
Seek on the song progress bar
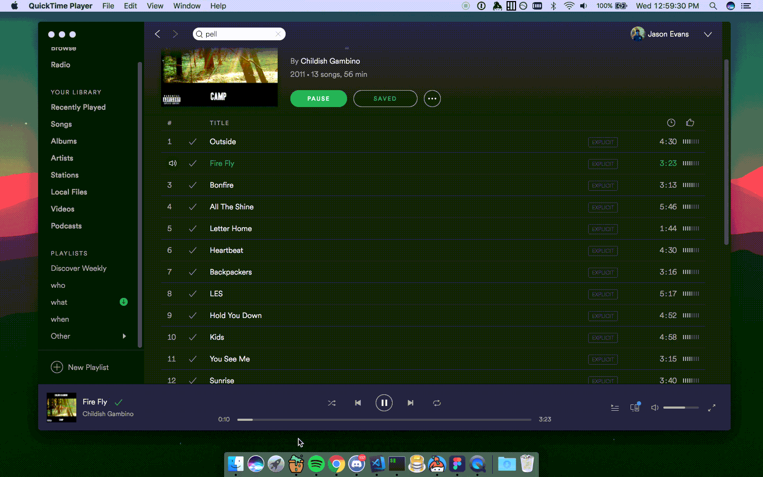(x=384, y=419)
